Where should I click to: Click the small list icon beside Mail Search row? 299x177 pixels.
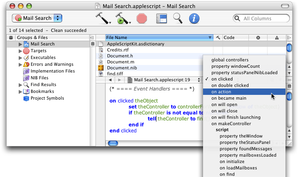93,44
